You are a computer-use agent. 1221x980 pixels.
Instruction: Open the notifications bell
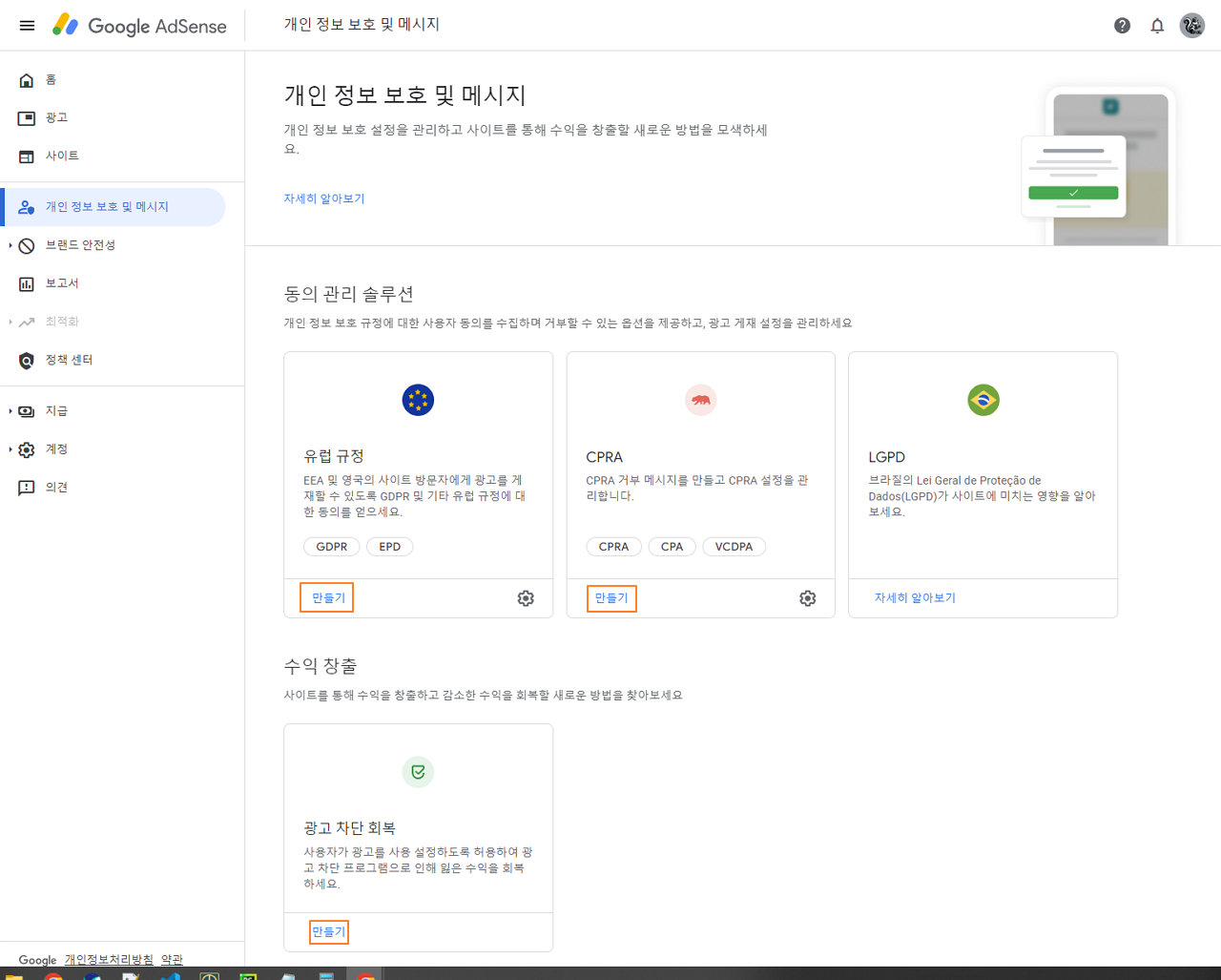tap(1157, 26)
